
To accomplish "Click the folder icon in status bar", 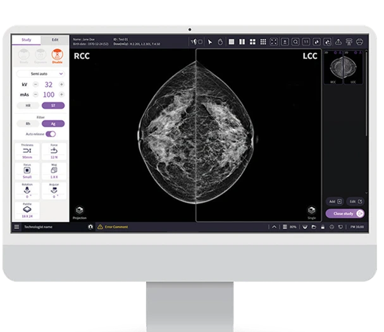I will [314, 227].
